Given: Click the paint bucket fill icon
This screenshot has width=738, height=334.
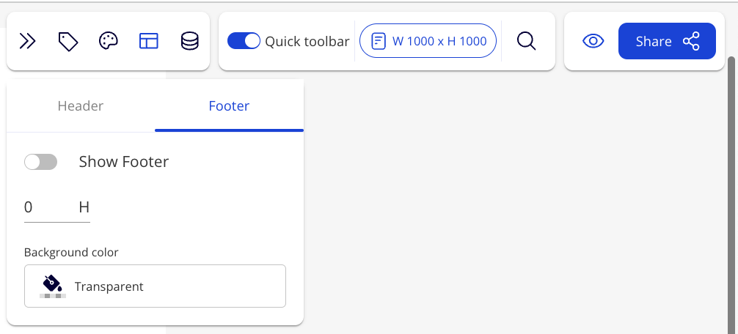Looking at the screenshot, I should click(51, 282).
